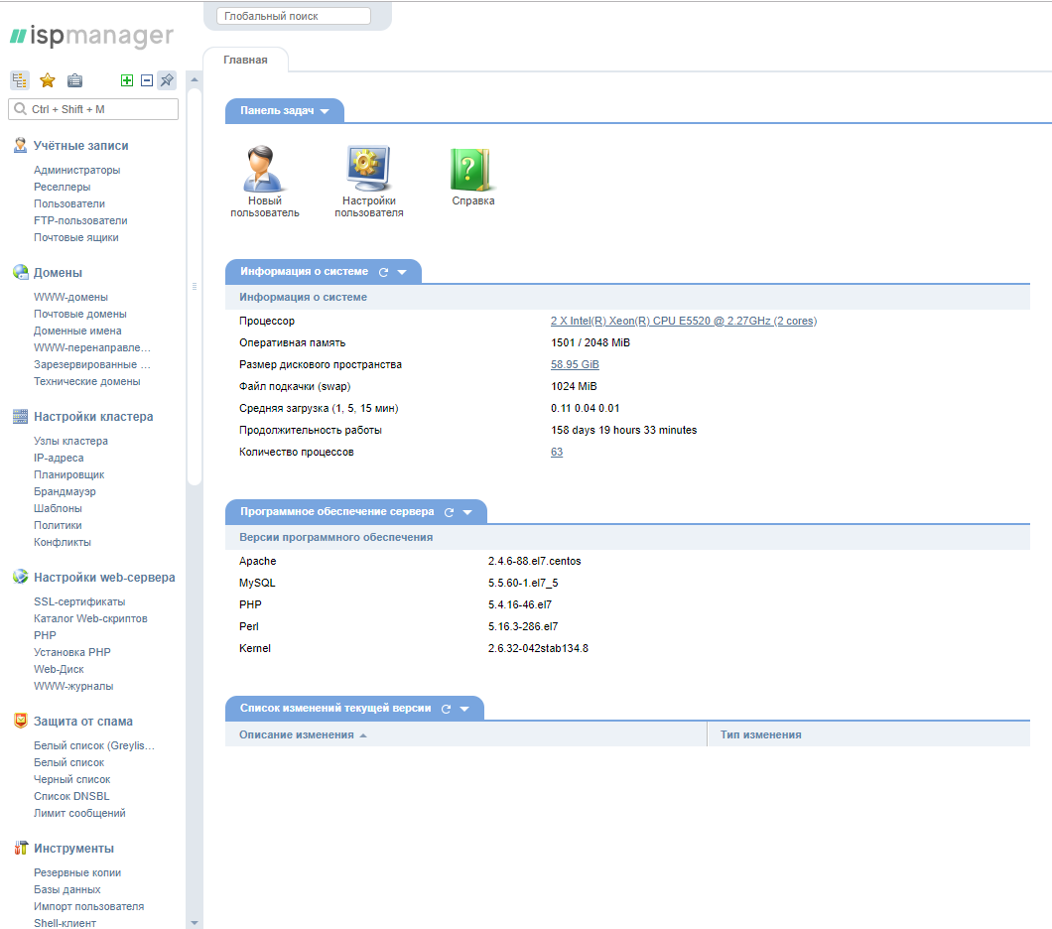1052x929 pixels.
Task: Collapse the Настройки кластера menu section
Action: (93, 417)
